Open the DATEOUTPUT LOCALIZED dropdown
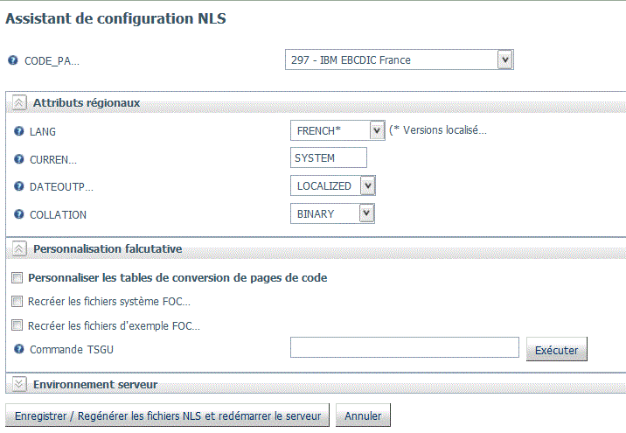 tap(368, 185)
